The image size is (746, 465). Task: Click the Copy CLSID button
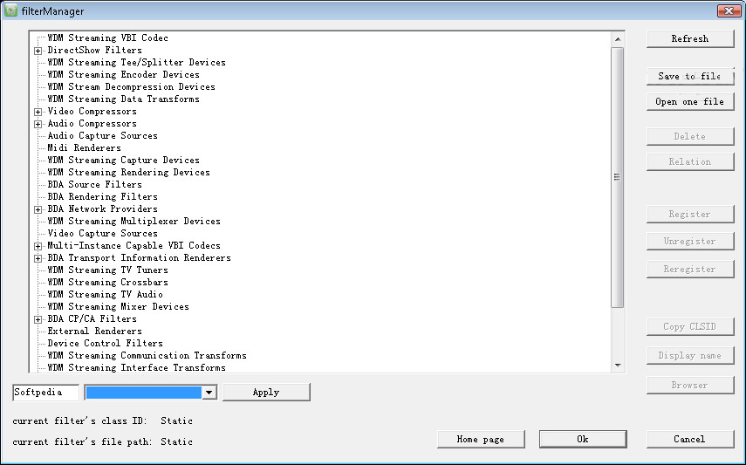690,327
